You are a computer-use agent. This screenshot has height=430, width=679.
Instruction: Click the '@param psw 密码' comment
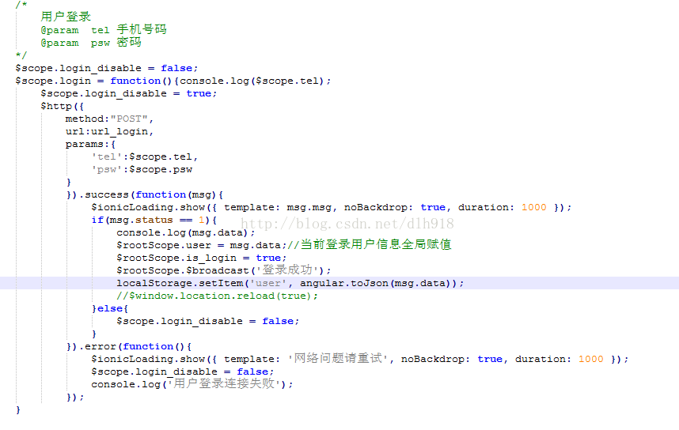click(x=91, y=43)
